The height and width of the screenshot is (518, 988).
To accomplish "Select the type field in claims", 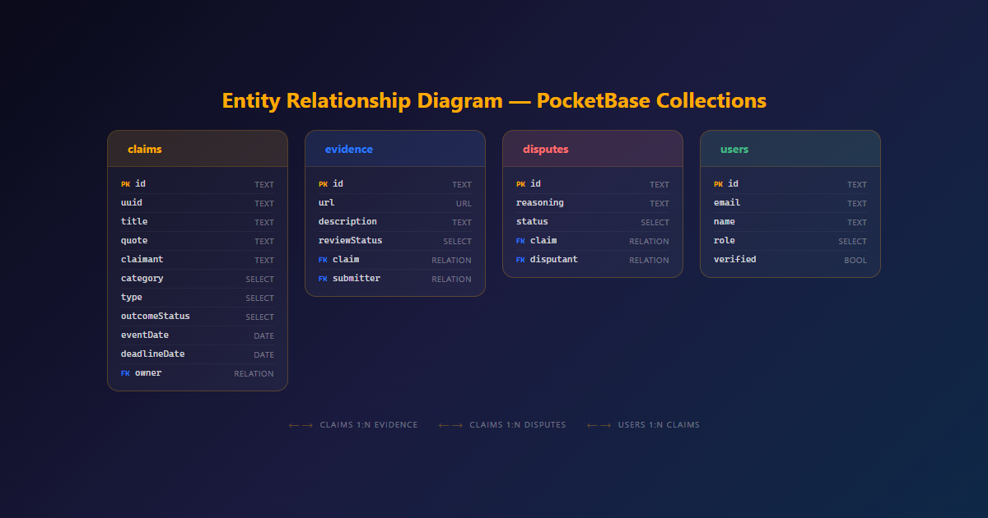I will 198,298.
